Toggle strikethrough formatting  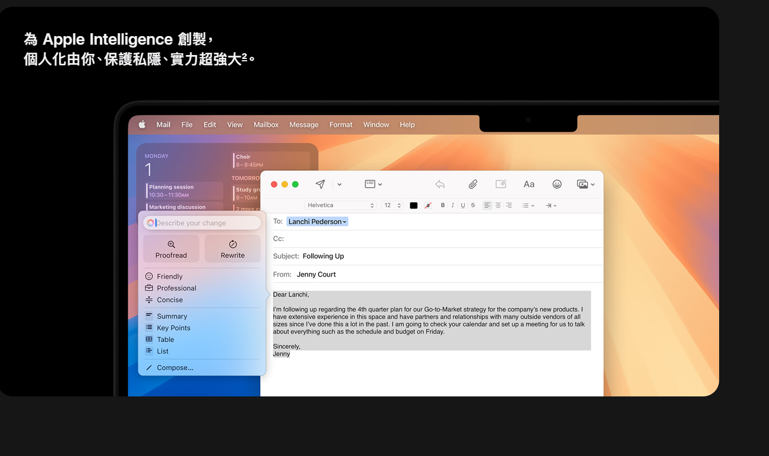(473, 205)
